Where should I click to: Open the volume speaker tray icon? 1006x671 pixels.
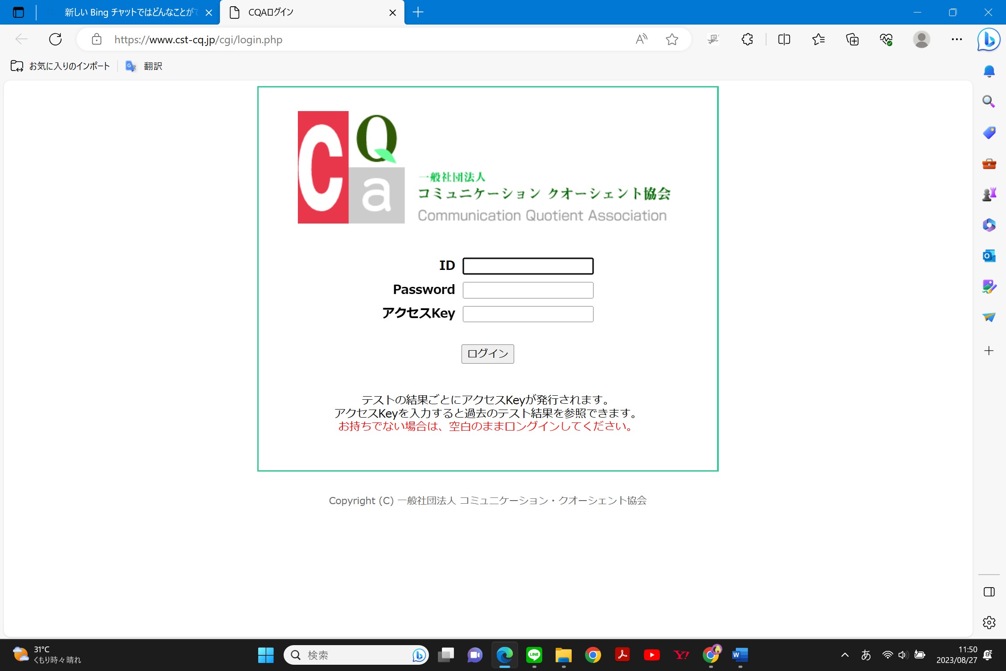coord(903,655)
